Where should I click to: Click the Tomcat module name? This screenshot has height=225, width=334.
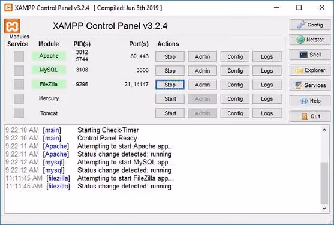point(49,113)
